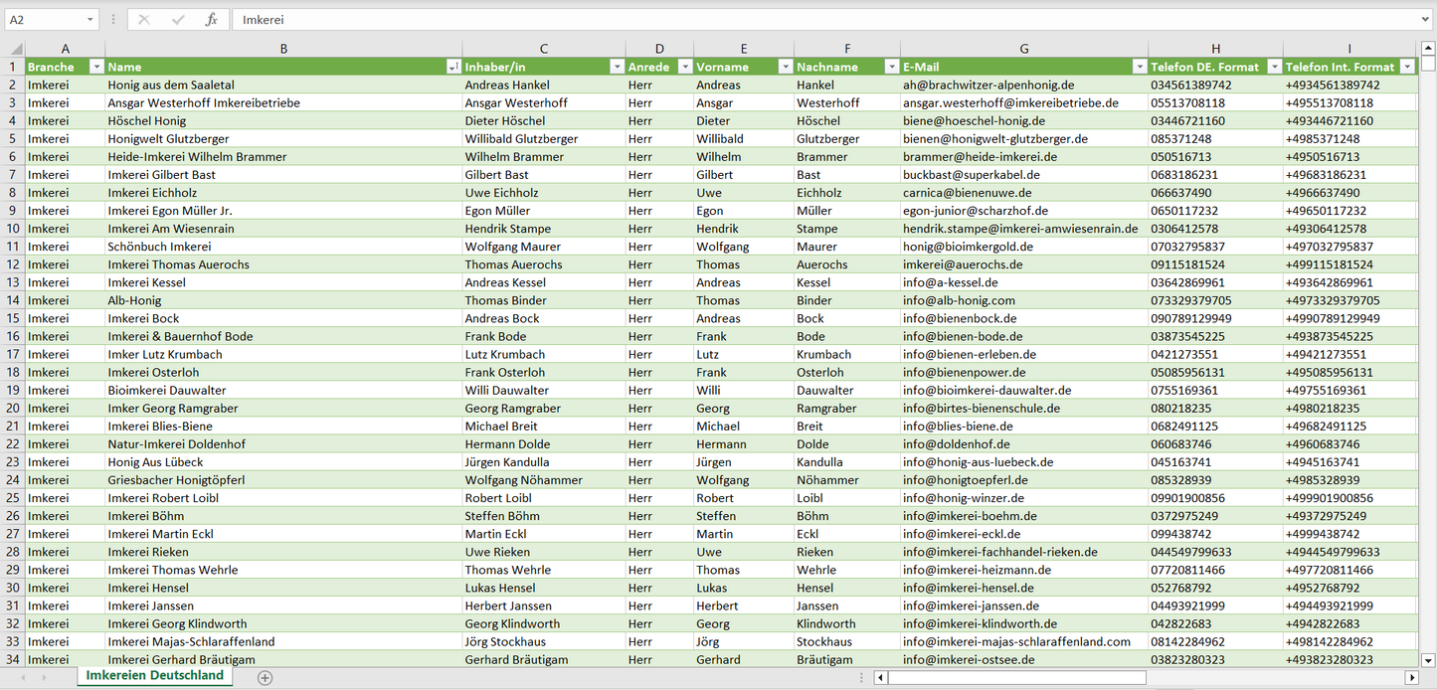The image size is (1437, 690).
Task: Select row 15 by its row header
Action: point(13,318)
